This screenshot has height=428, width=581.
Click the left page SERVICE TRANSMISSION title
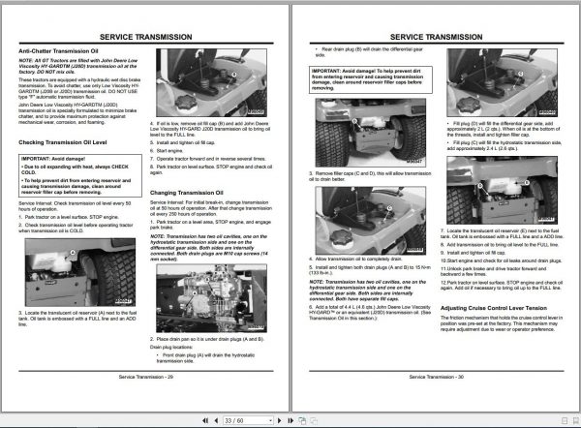coord(146,37)
